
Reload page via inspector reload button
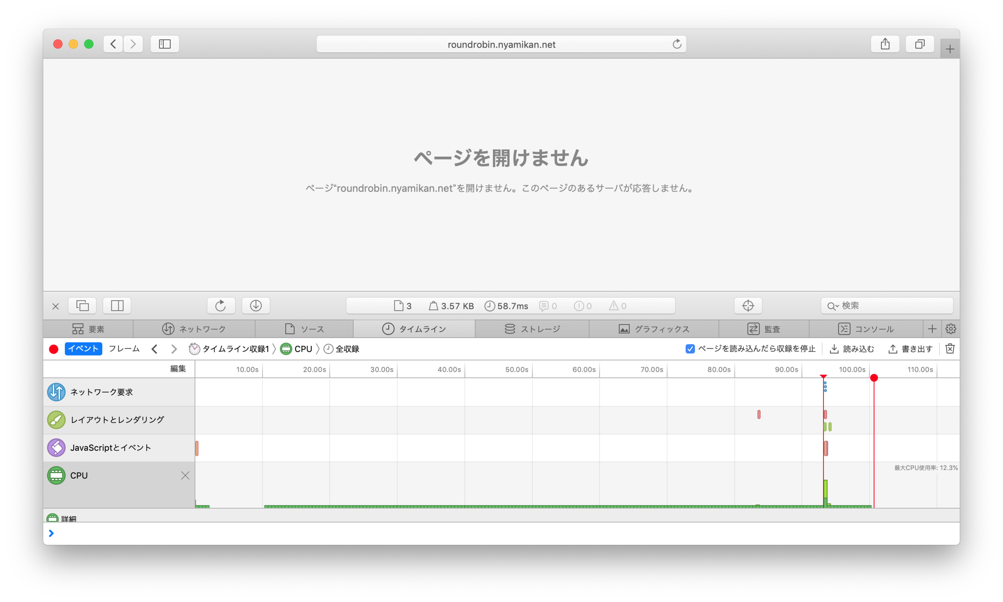click(x=221, y=306)
